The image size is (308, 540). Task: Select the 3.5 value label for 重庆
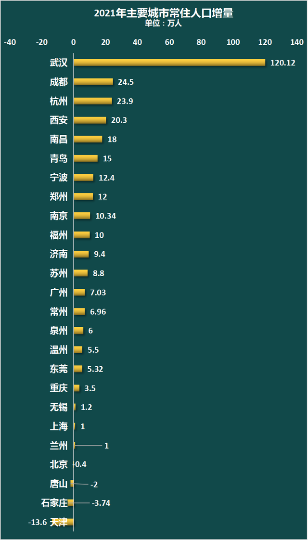90,389
